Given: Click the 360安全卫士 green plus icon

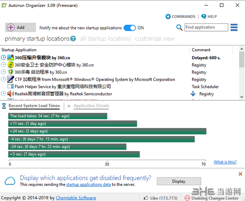Looking at the screenshot, I should (11, 65).
